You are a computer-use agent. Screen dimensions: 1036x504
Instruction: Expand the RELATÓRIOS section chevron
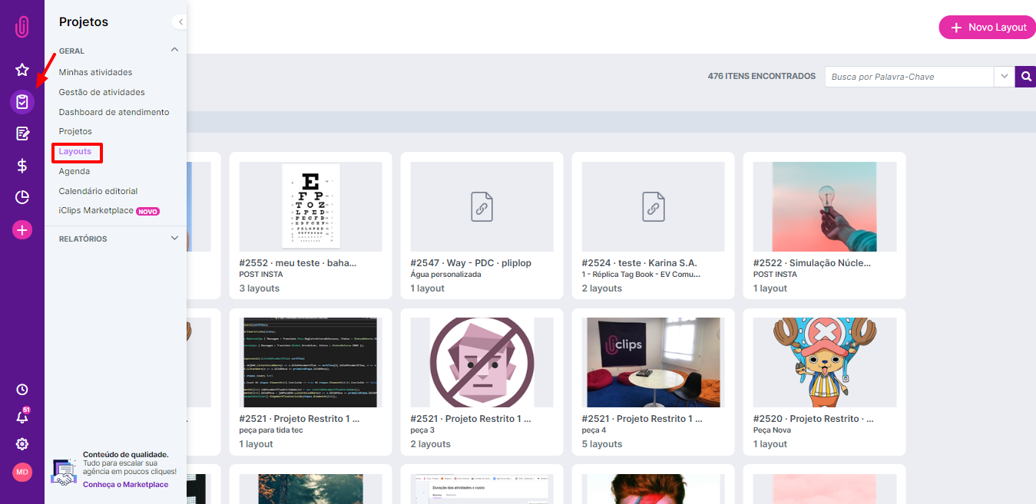[174, 239]
